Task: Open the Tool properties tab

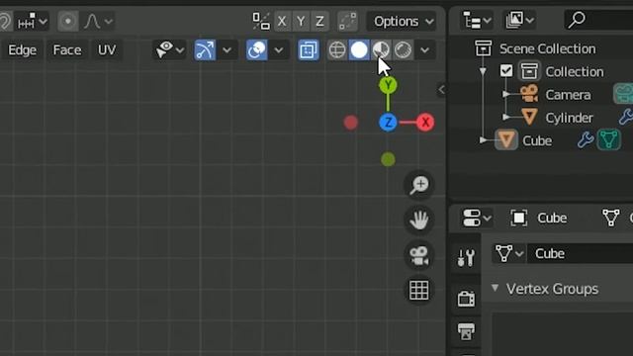Action: point(466,257)
